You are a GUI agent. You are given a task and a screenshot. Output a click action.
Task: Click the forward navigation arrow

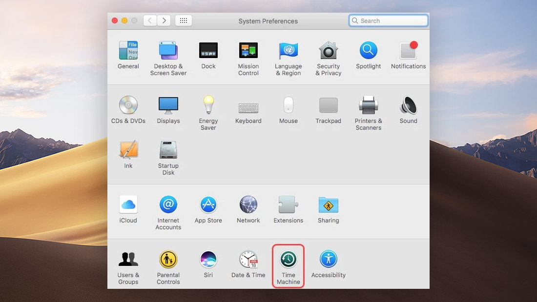pos(164,20)
